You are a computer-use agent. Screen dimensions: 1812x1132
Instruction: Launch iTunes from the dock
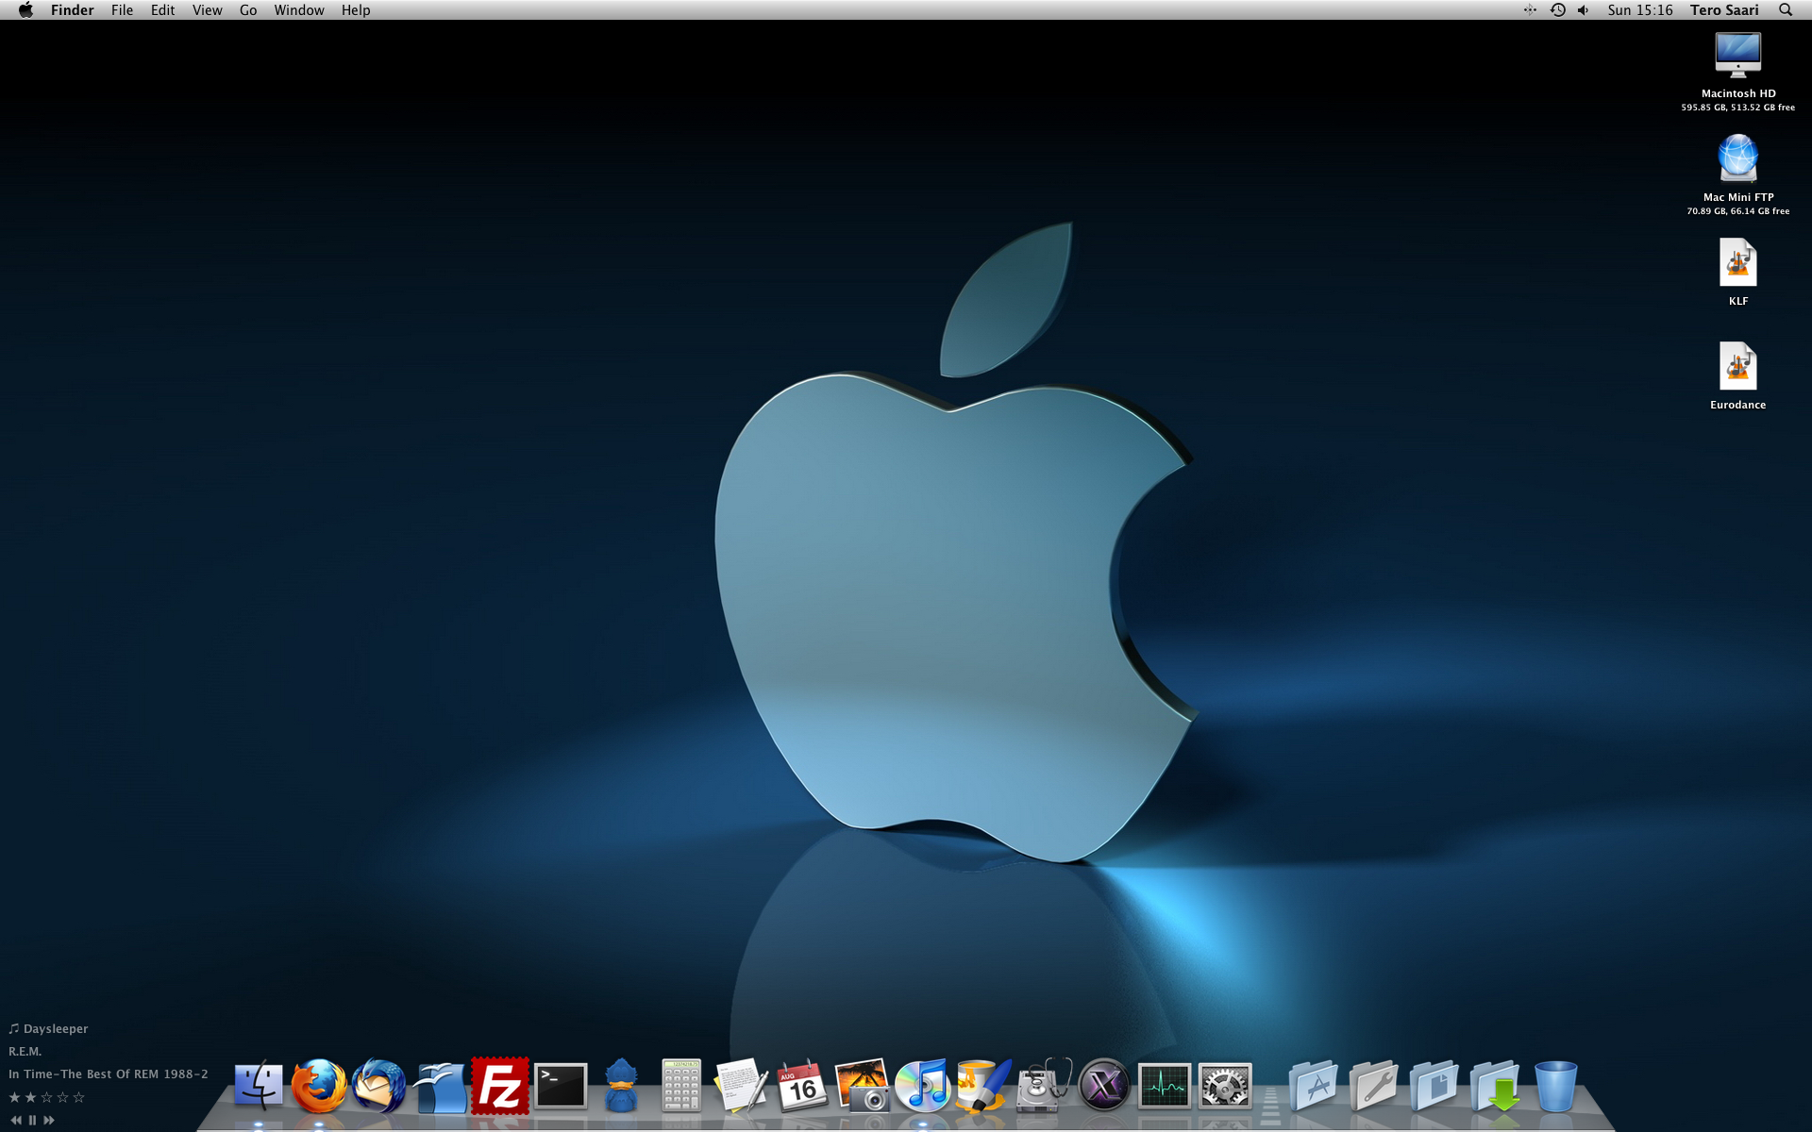[923, 1085]
